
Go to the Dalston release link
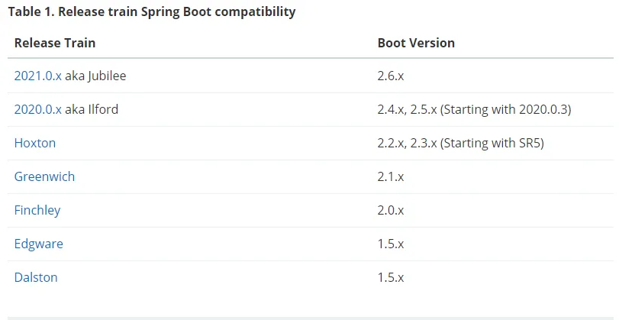coord(36,277)
